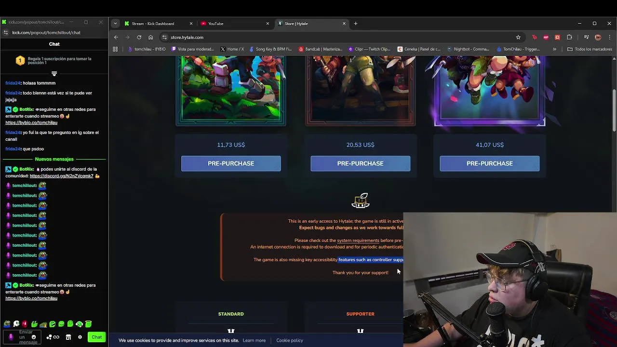Open the orange screen recorder extension
The height and width of the screenshot is (347, 617).
tap(557, 37)
